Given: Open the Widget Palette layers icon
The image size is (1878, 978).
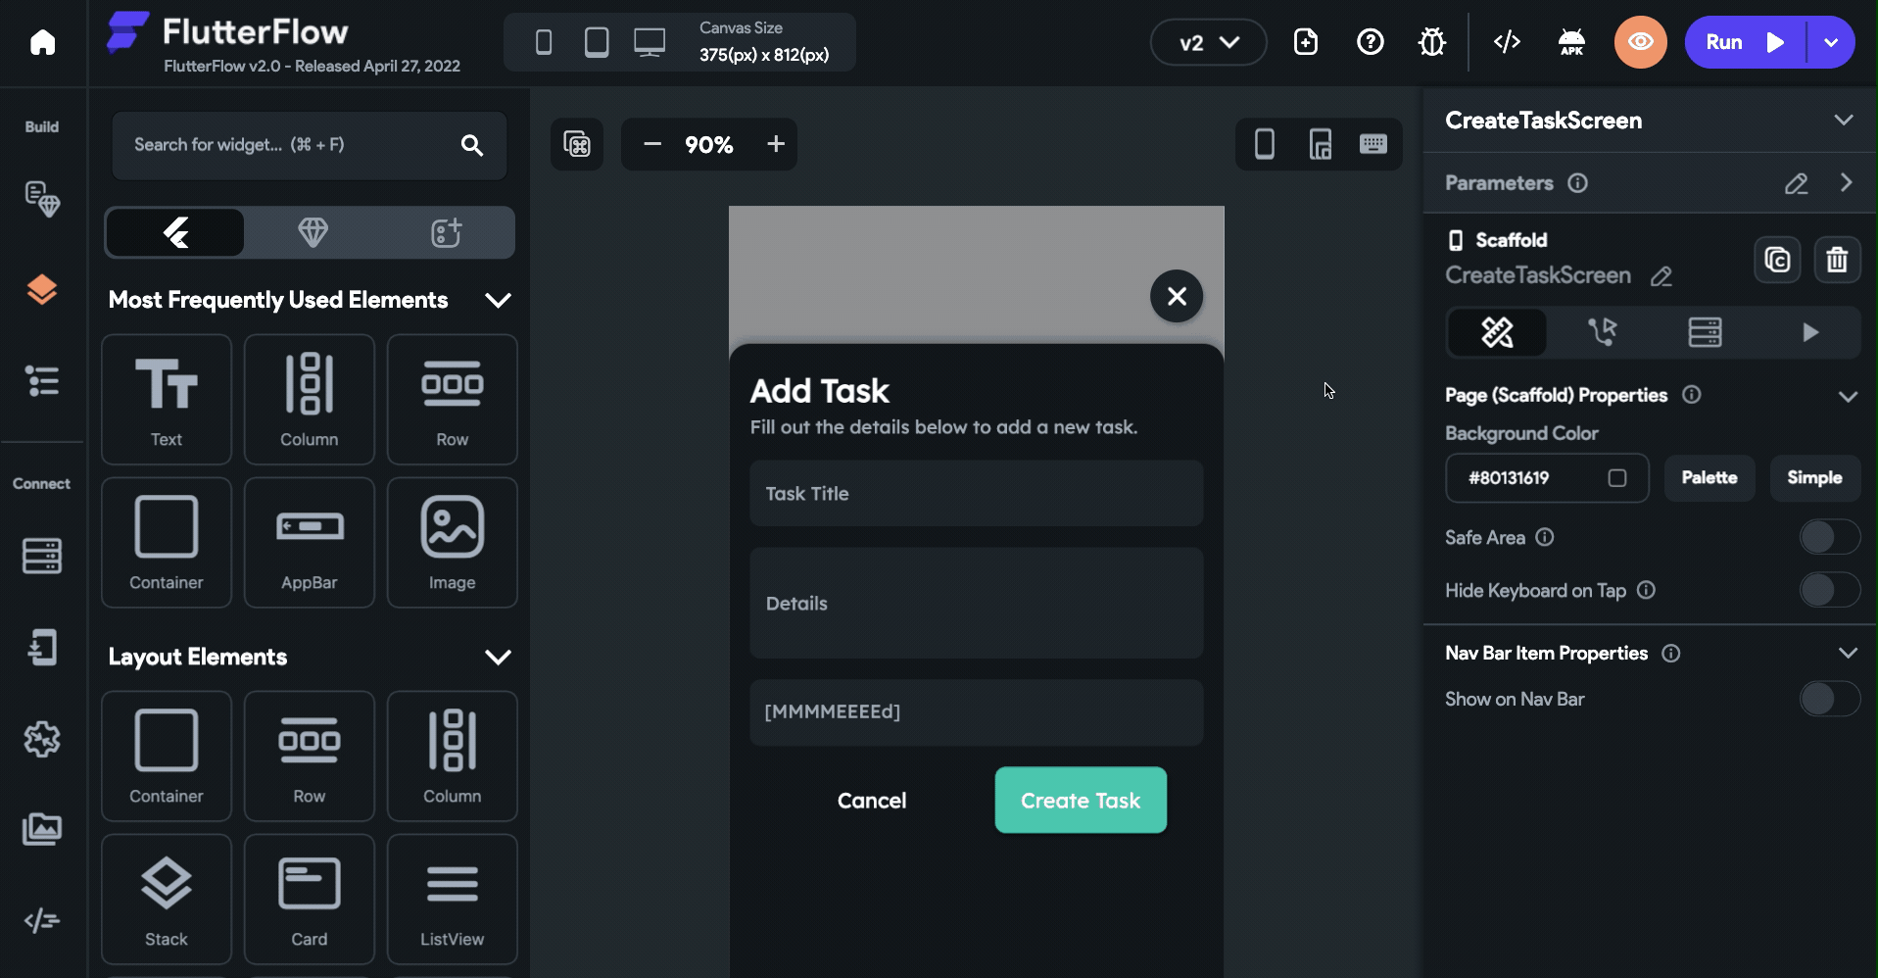Looking at the screenshot, I should pos(42,290).
